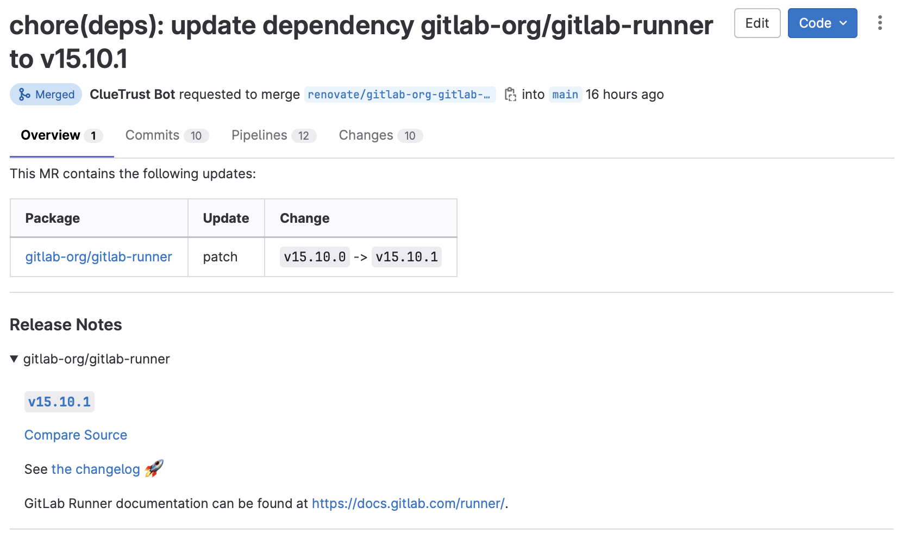
Task: Click the renovate source branch badge
Action: pyautogui.click(x=400, y=94)
